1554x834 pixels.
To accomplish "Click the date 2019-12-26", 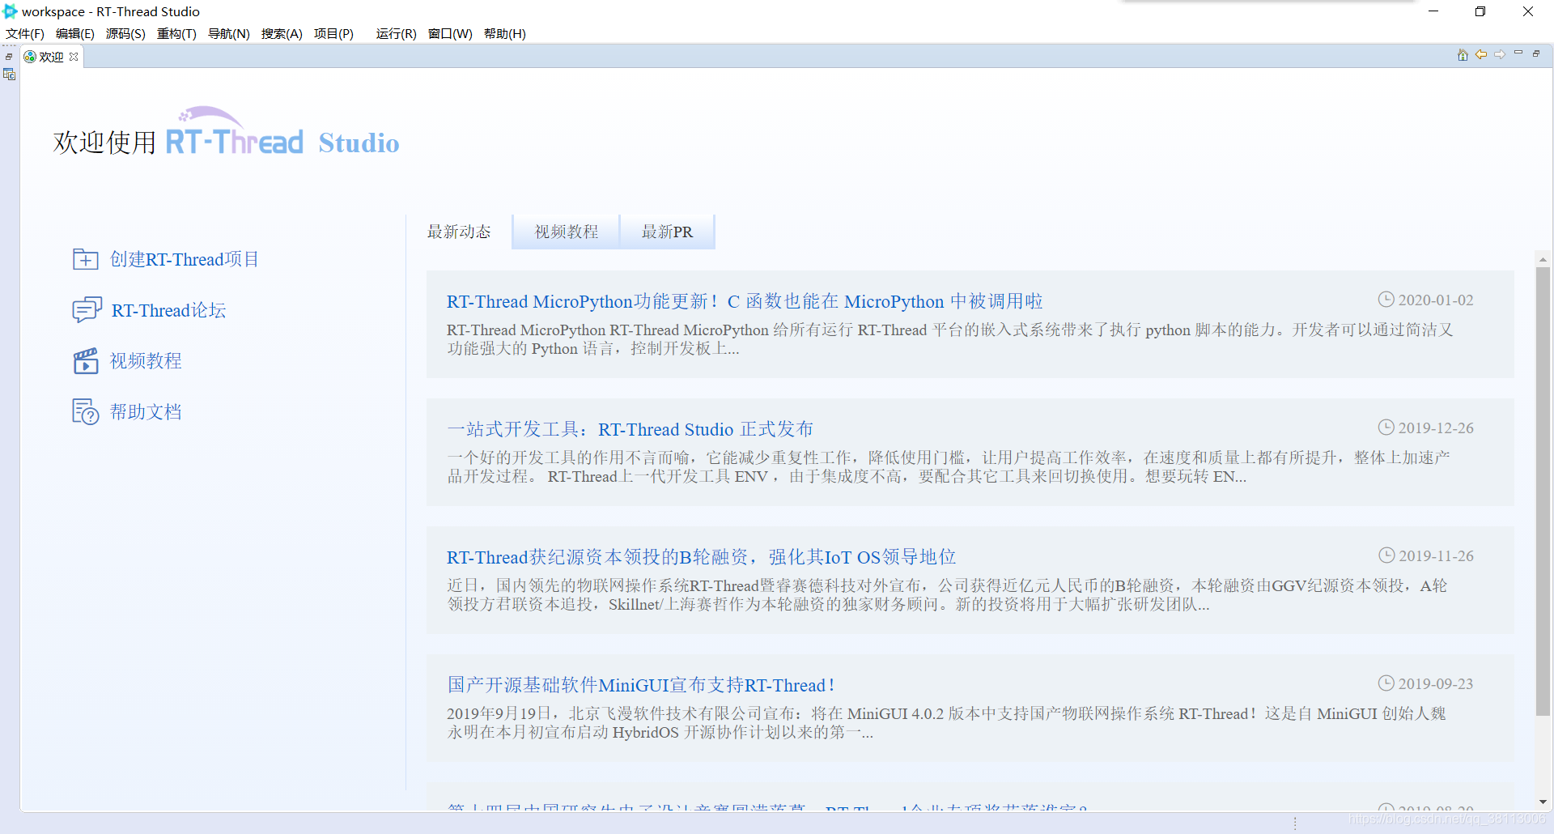I will [1435, 428].
